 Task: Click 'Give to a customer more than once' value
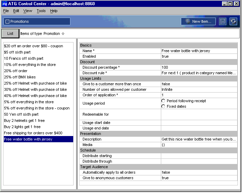199,84
